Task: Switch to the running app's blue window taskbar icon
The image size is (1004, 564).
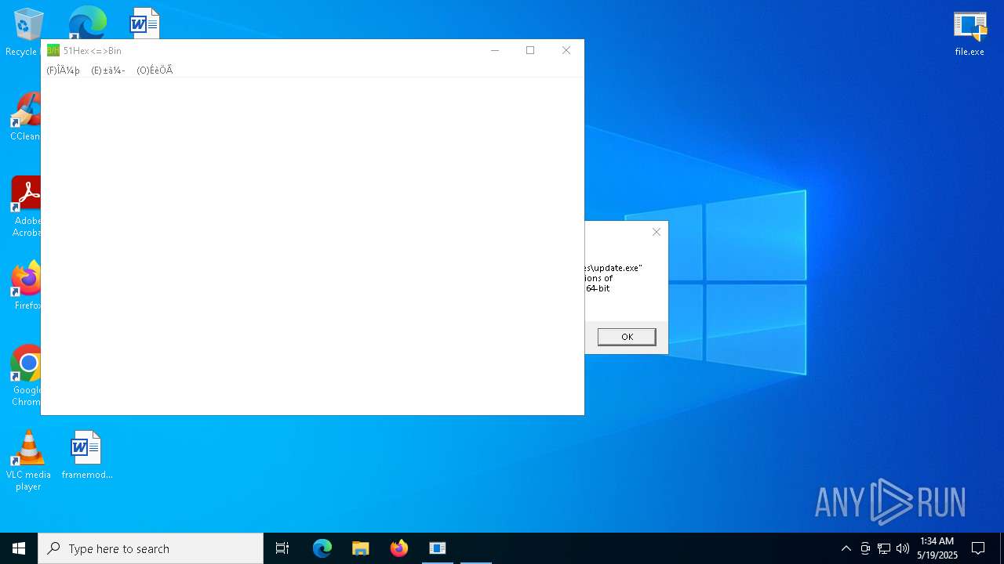Action: 438,548
